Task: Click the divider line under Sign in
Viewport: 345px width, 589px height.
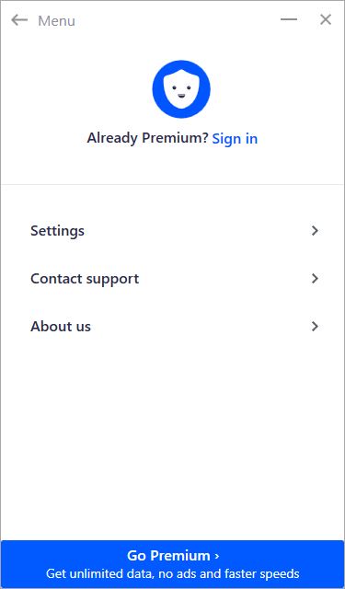Action: tap(172, 184)
